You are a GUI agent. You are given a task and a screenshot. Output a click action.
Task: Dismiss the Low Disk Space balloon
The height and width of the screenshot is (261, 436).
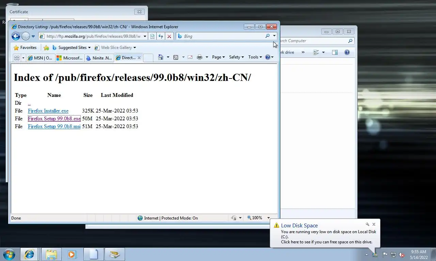[374, 224]
